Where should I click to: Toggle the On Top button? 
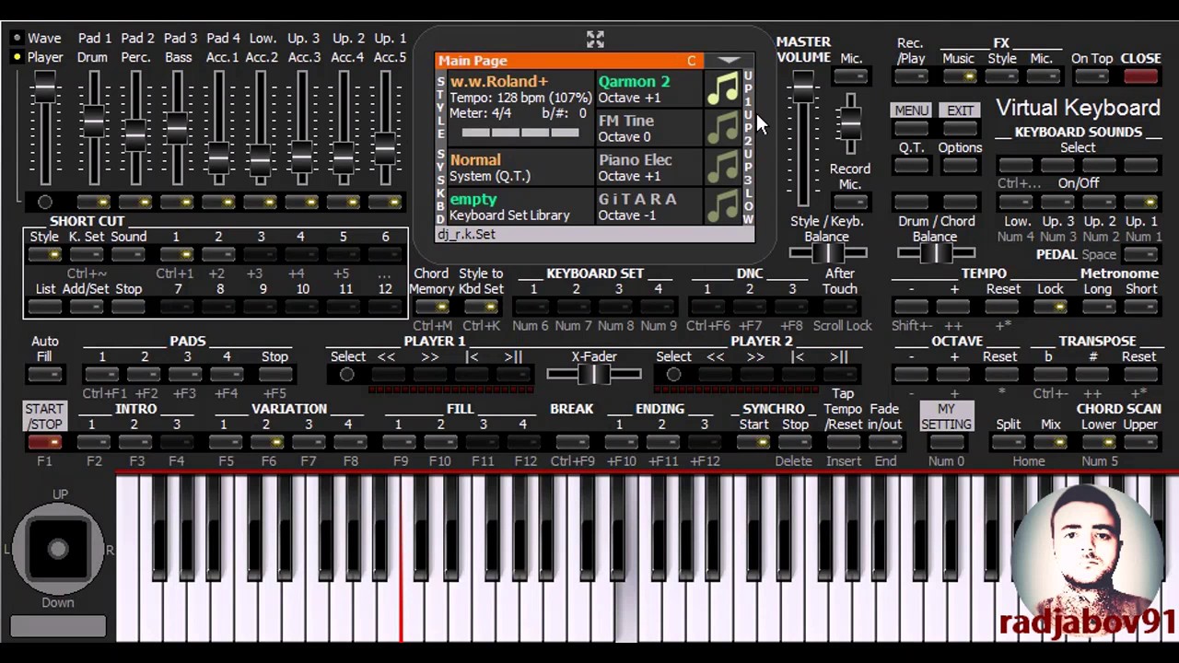click(1091, 77)
